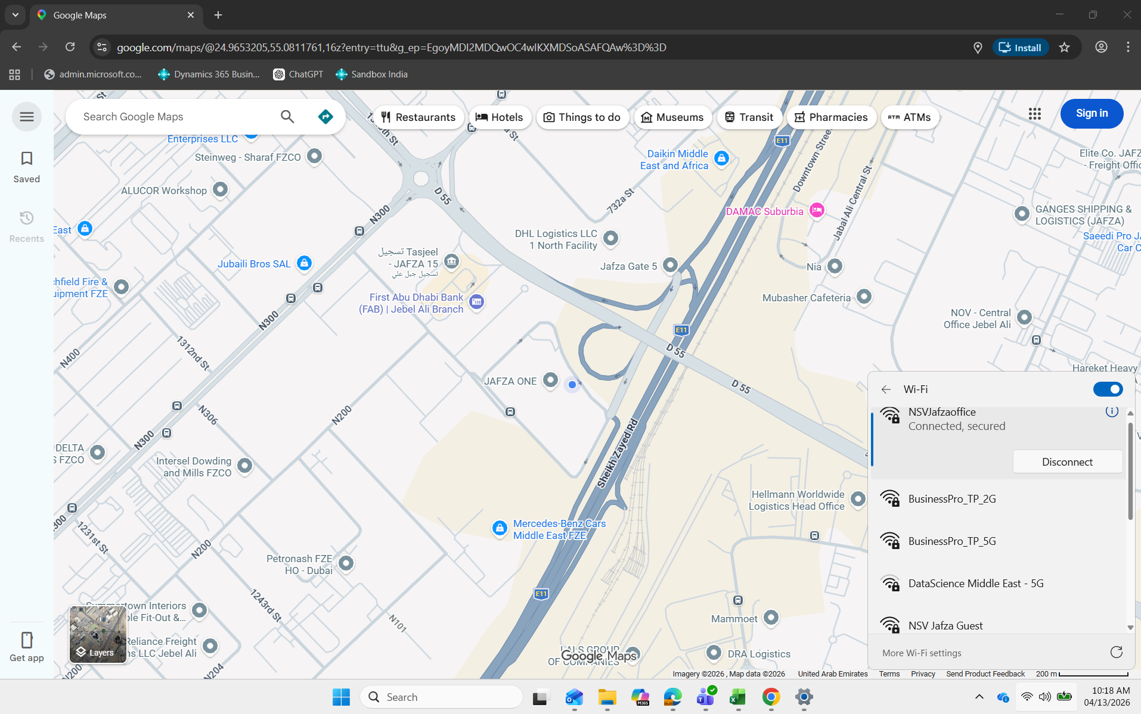Image resolution: width=1141 pixels, height=714 pixels.
Task: Open Microsoft Teams from taskbar
Action: [705, 697]
